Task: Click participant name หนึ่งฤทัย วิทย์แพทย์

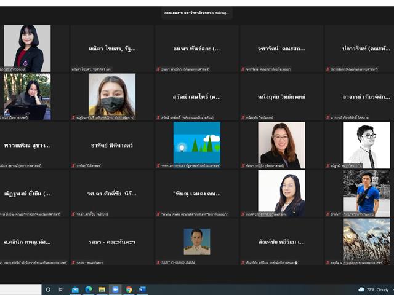Action: pyautogui.click(x=282, y=97)
